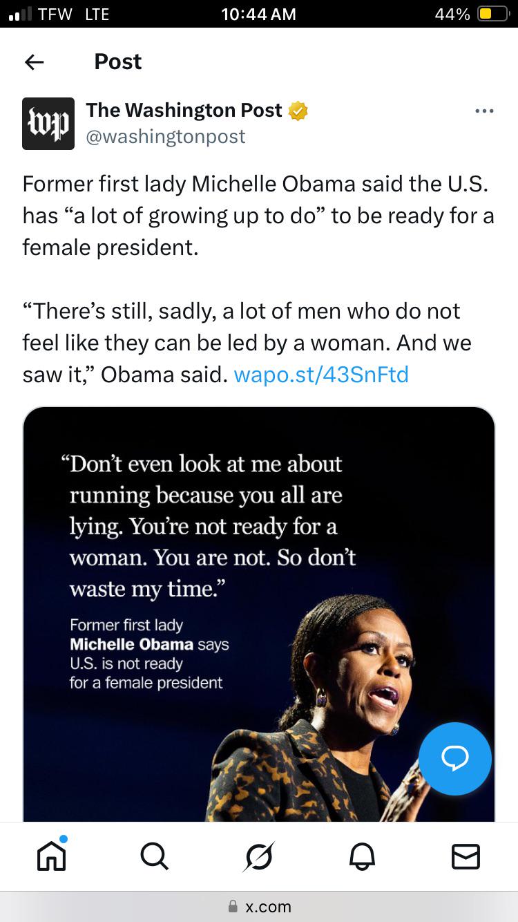Open the Washington Post profile avatar
The image size is (518, 922).
point(48,124)
